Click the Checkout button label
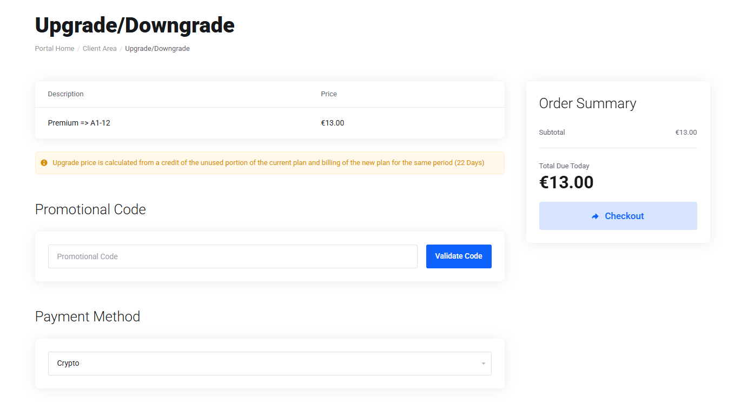The width and height of the screenshot is (734, 402). coord(624,216)
